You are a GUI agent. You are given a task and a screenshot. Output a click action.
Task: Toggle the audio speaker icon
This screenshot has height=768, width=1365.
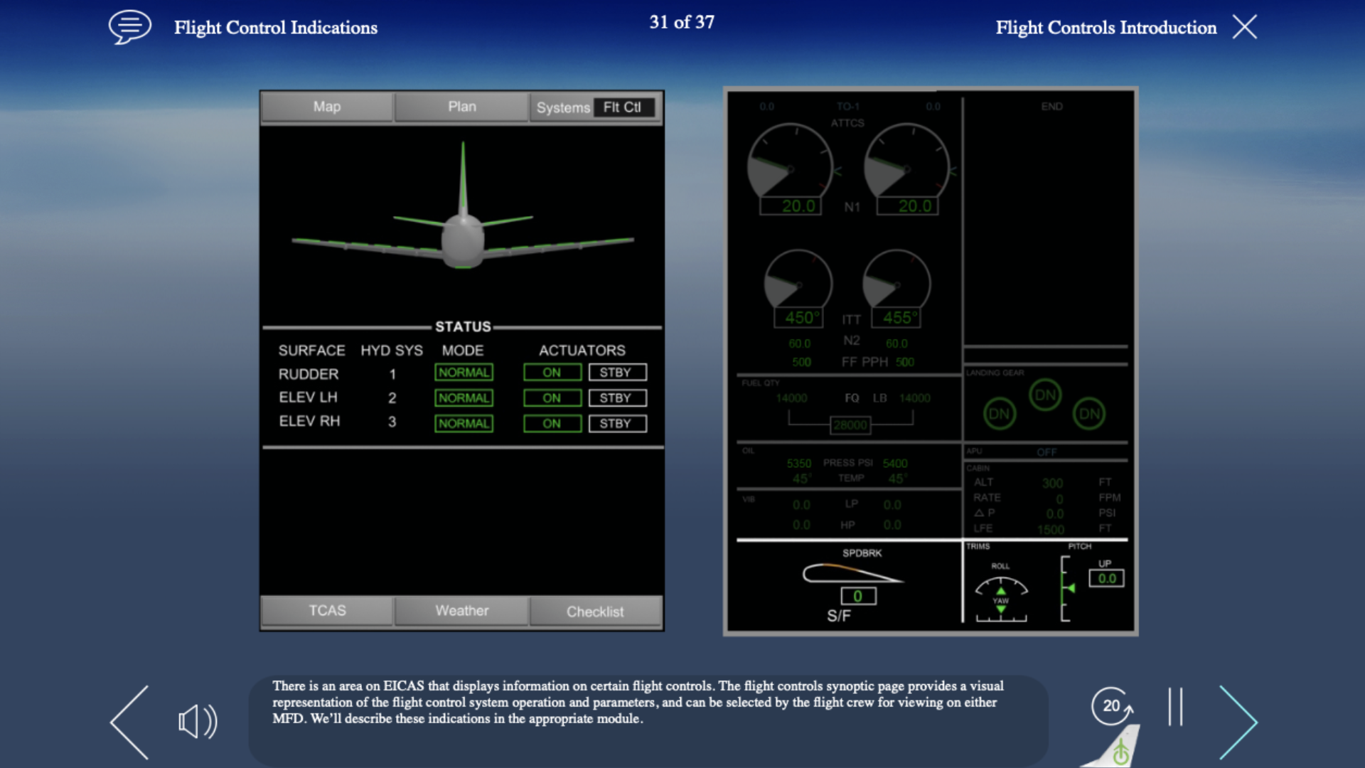click(x=198, y=722)
